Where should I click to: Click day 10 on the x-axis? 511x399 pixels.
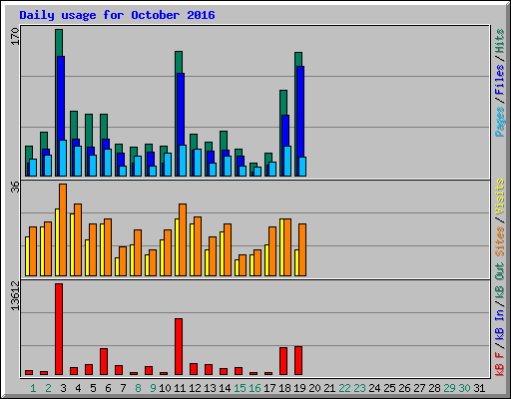coord(165,388)
